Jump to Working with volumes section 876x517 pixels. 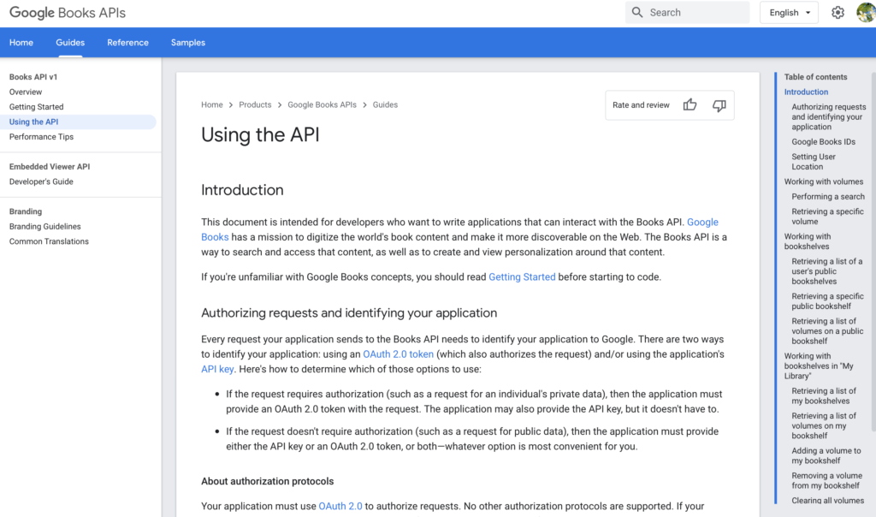pyautogui.click(x=824, y=181)
